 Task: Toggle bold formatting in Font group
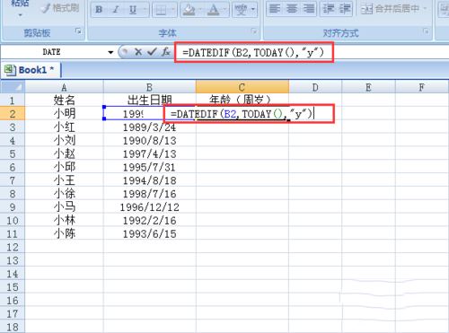point(99,10)
